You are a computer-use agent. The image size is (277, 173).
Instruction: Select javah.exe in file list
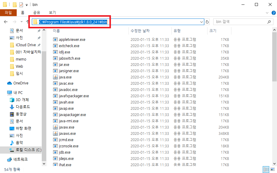tap(66, 102)
